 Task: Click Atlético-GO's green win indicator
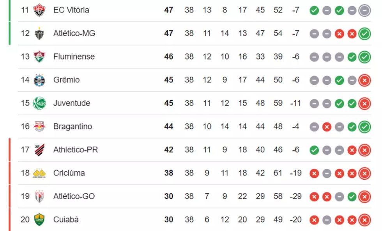pos(352,197)
